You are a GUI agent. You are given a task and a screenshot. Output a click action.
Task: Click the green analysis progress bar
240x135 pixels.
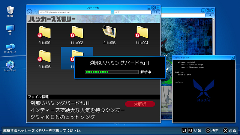112,72
